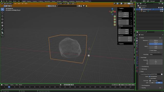
Task: Hide the Sphere object in viewport
Action: (x=160, y=11)
